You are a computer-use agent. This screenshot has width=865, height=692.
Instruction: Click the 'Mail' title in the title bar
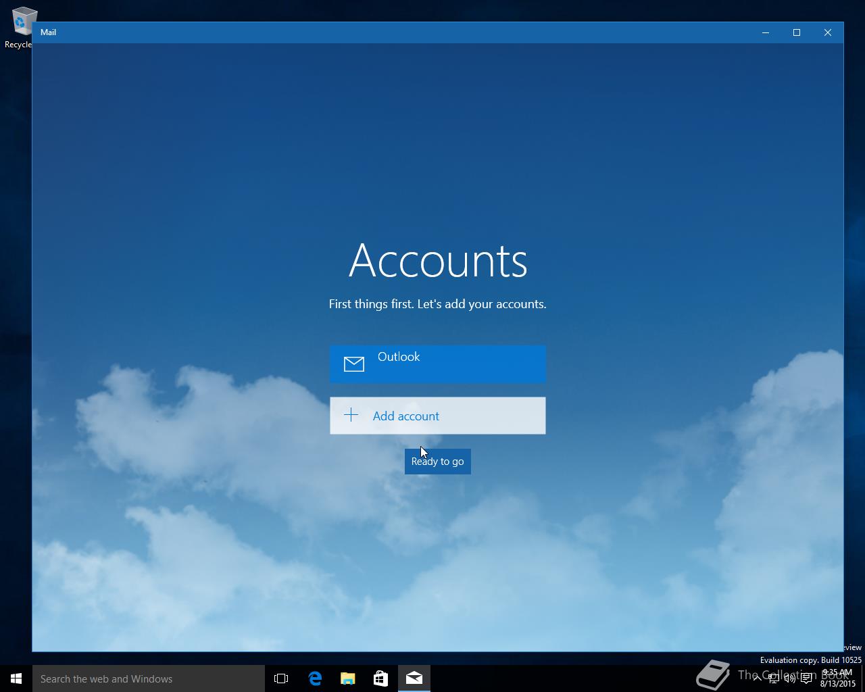coord(48,32)
